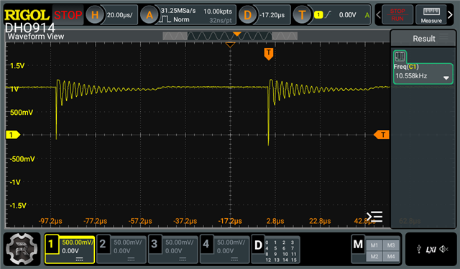Open the Rigol main function navigation icon
The height and width of the screenshot is (269, 460).
coord(22,249)
